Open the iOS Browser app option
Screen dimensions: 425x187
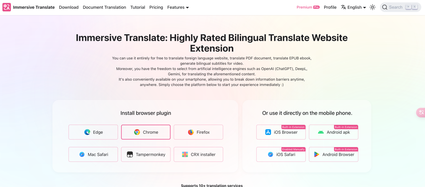(x=281, y=132)
